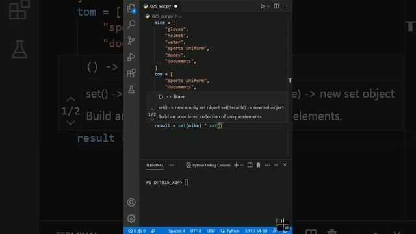Open the Run and Debug view

point(131,57)
